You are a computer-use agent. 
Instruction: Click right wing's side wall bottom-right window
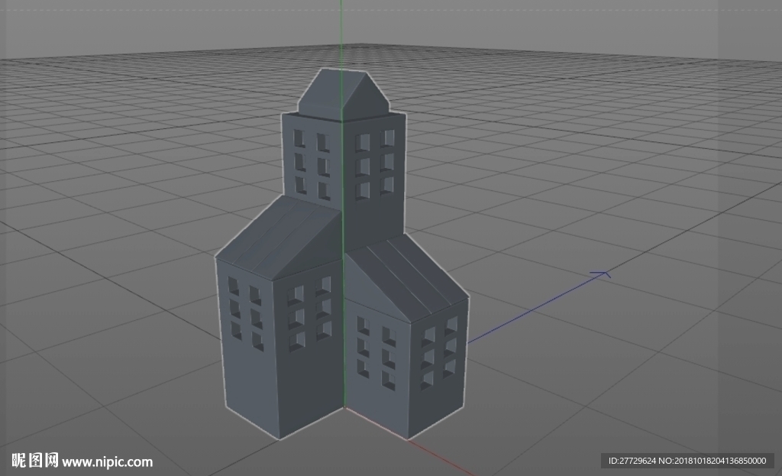tap(450, 368)
